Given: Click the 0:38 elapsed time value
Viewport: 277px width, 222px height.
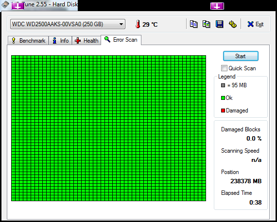Looking at the screenshot, I should (256, 203).
